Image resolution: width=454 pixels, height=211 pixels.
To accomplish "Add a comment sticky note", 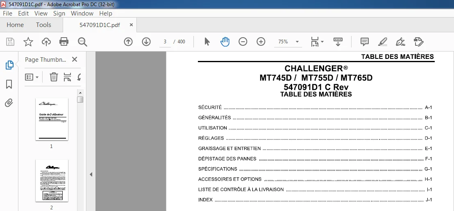I will tap(365, 42).
